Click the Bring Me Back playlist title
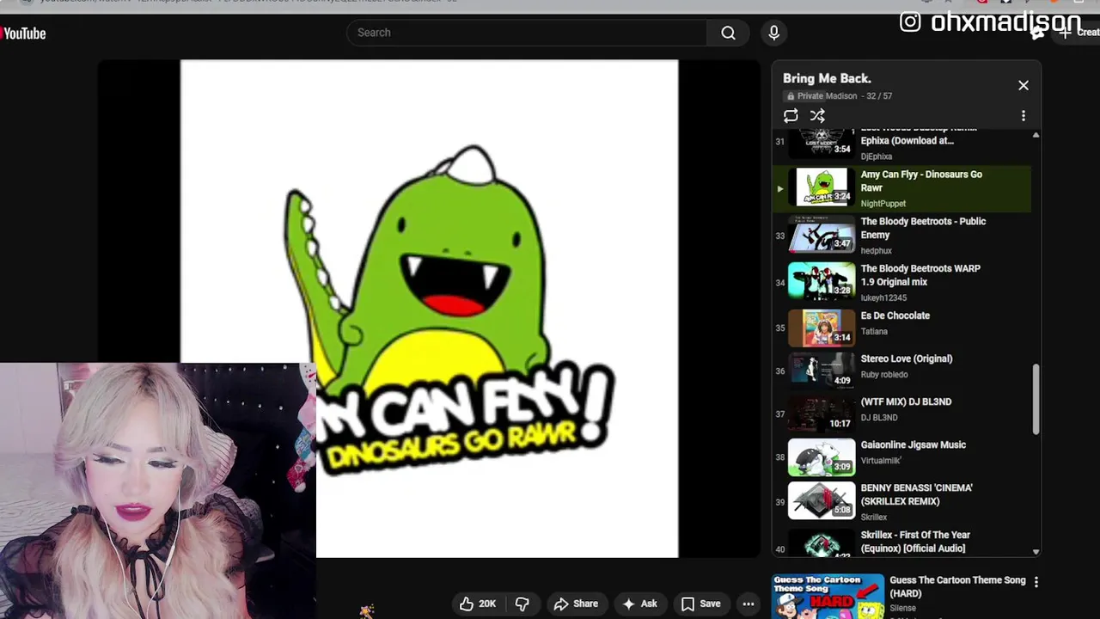Viewport: 1100px width, 619px height. pyautogui.click(x=827, y=78)
